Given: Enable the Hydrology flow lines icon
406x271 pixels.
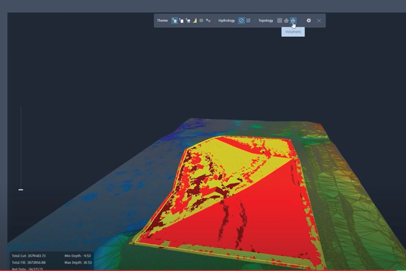Looking at the screenshot, I should [x=248, y=21].
